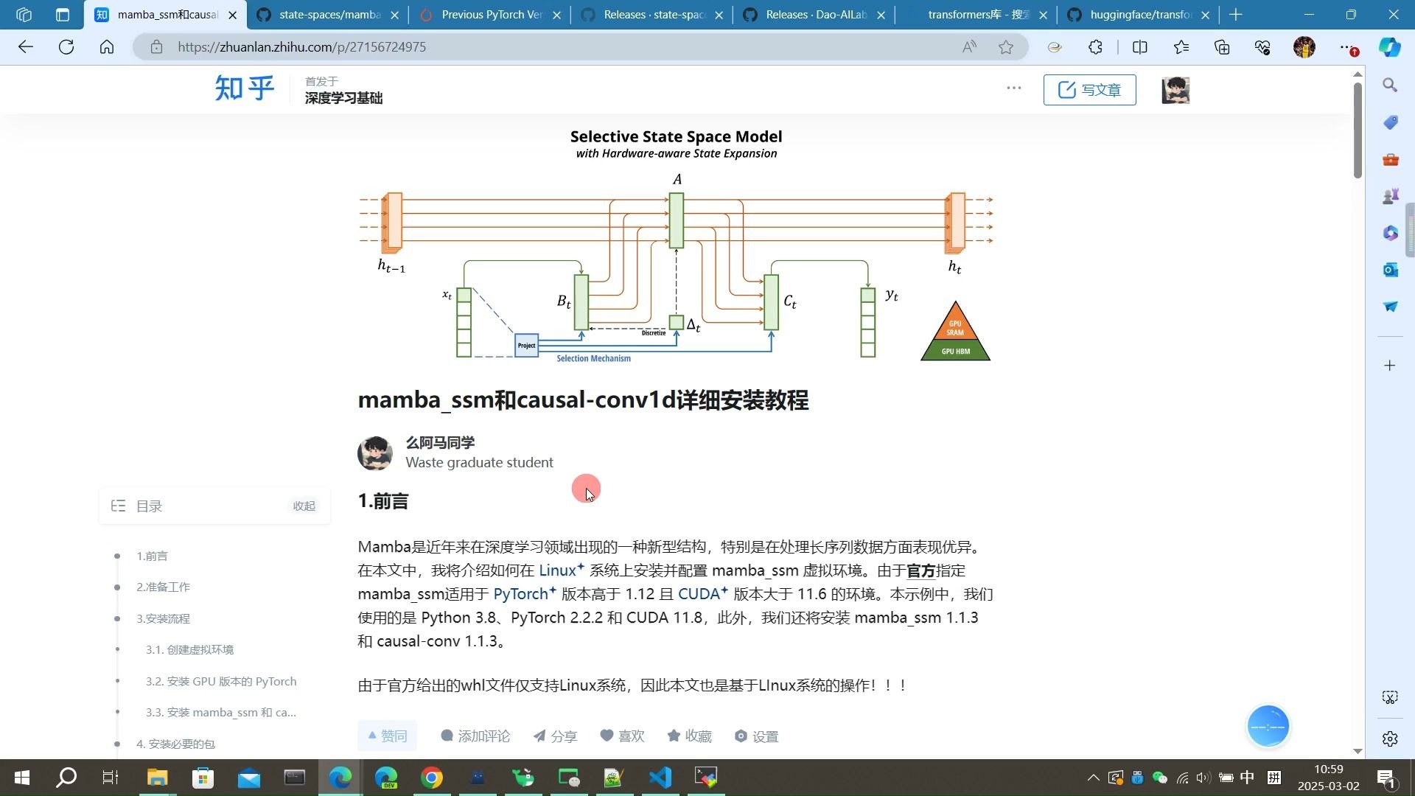Screen dimensions: 1415x796
Task: Click the PyTorch keyword link in text
Action: click(520, 594)
